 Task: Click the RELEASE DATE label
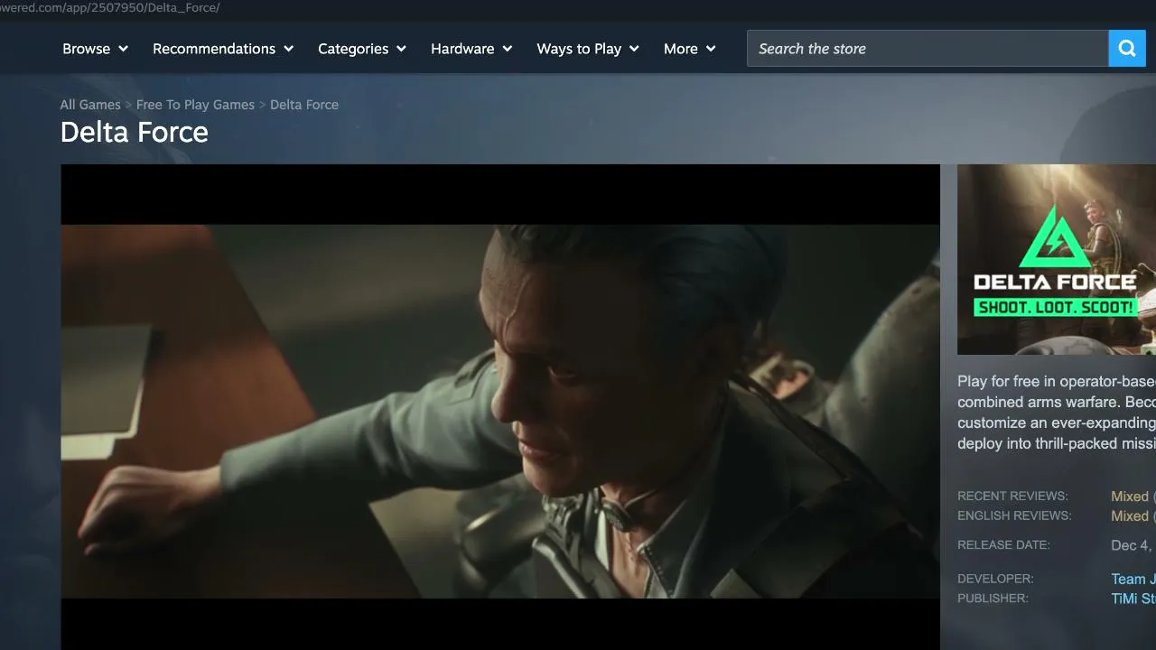coord(1003,544)
